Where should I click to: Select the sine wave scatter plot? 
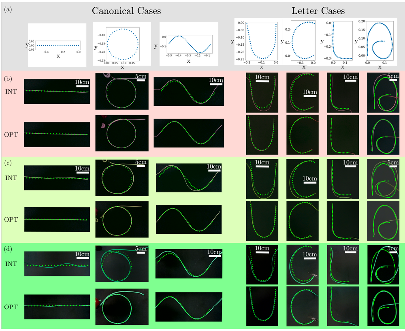189,44
